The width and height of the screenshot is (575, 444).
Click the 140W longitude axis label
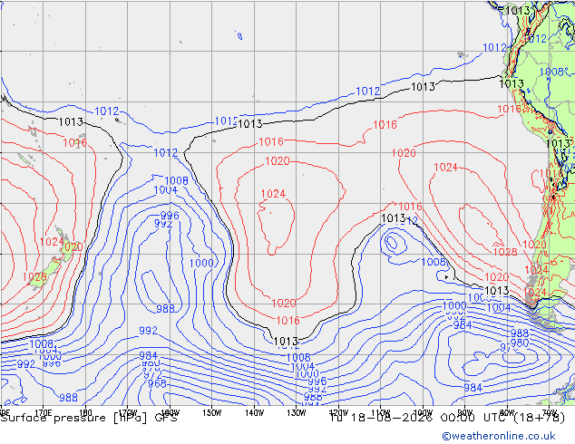click(254, 412)
